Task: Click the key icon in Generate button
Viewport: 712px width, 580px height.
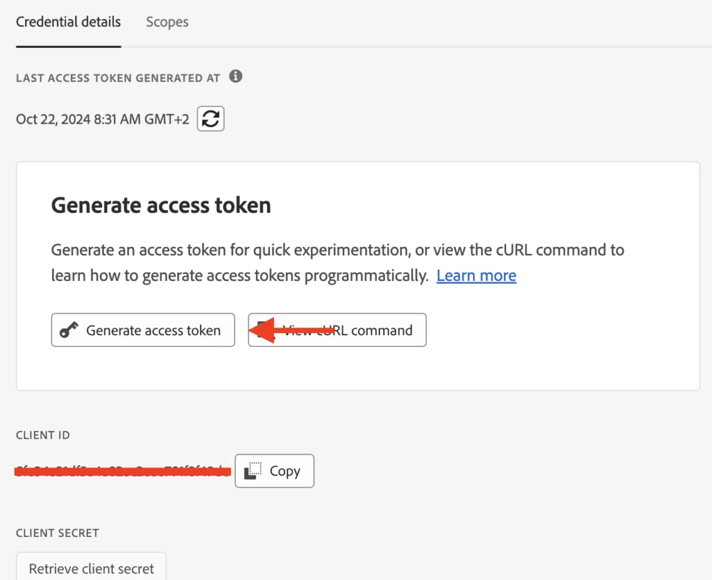Action: coord(69,330)
